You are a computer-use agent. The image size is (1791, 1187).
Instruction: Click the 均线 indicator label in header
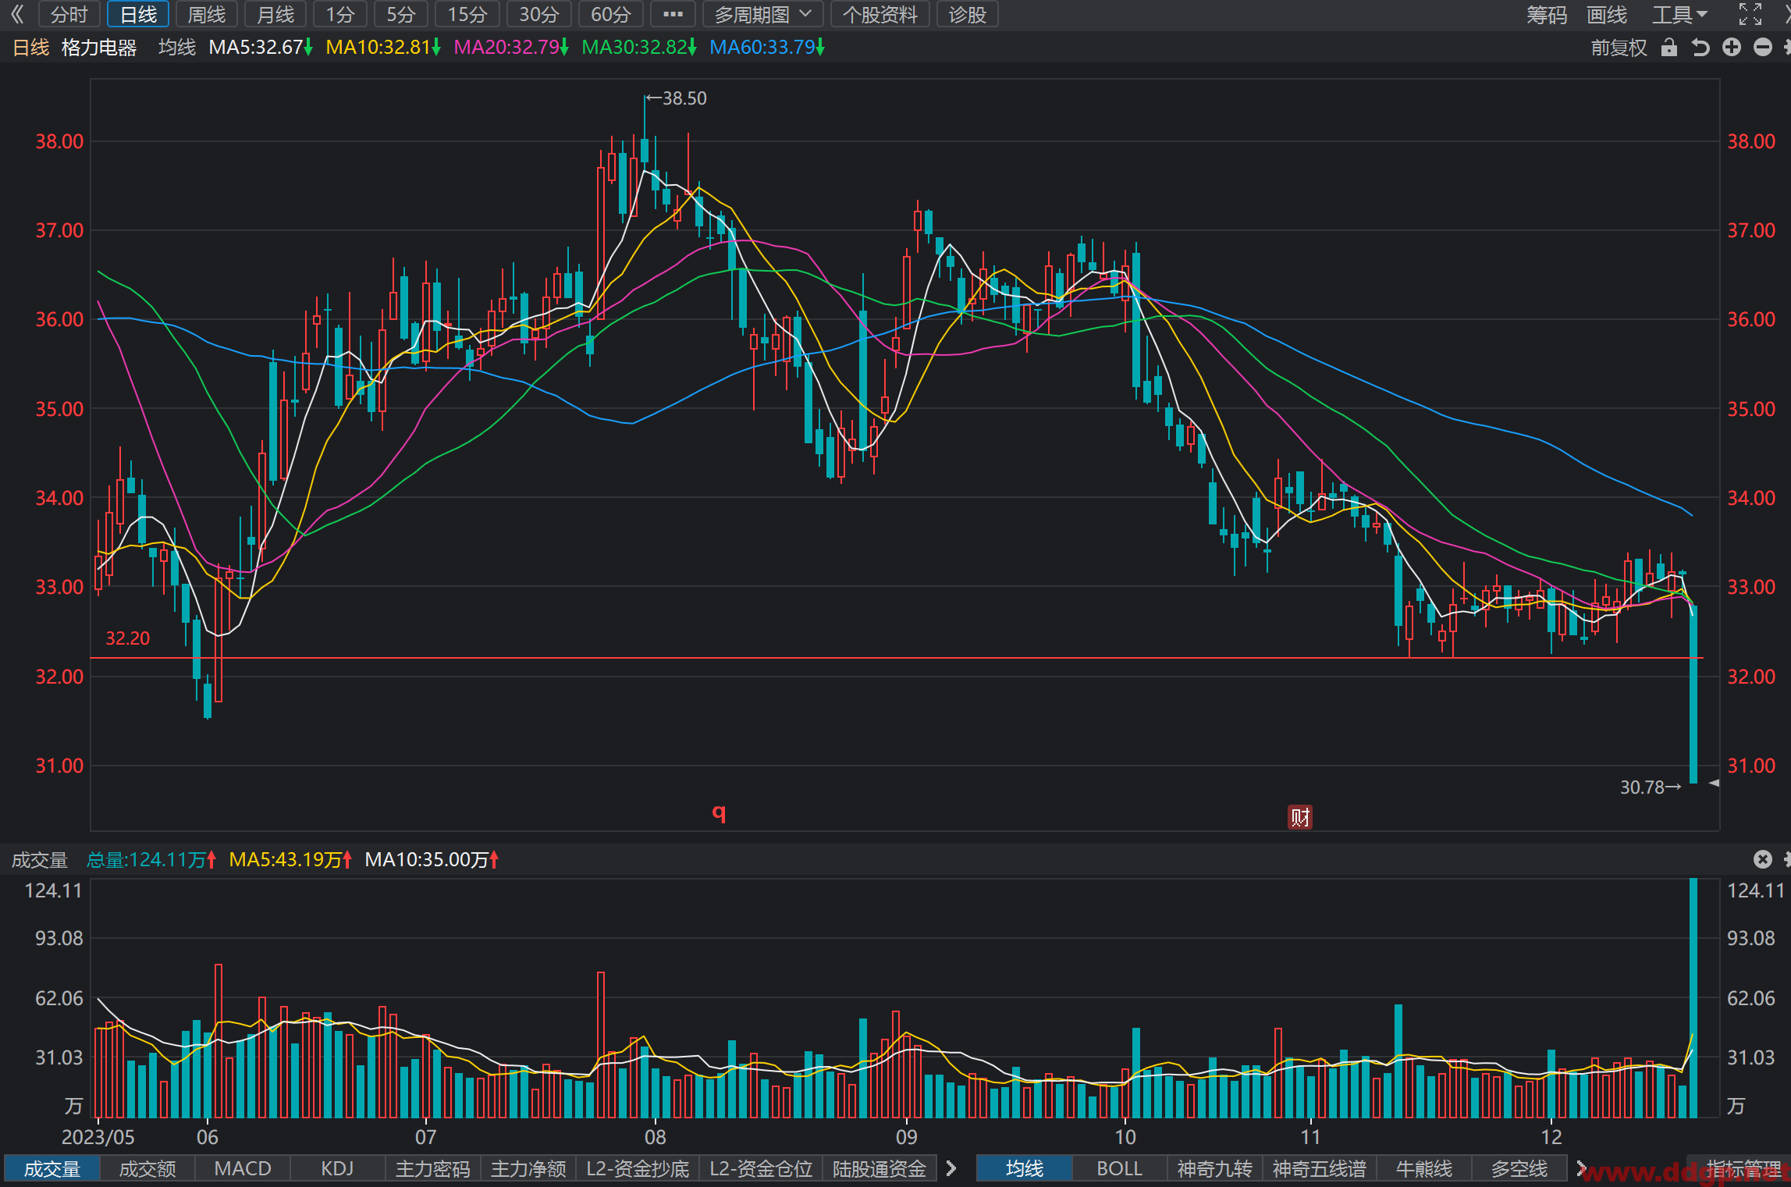coord(177,48)
